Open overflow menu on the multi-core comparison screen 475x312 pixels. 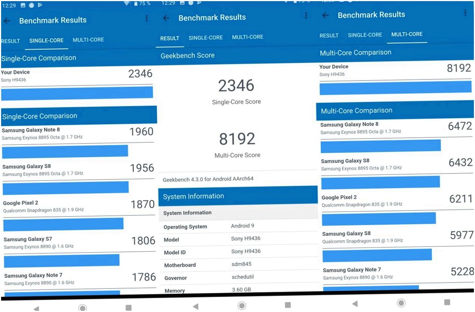point(465,13)
